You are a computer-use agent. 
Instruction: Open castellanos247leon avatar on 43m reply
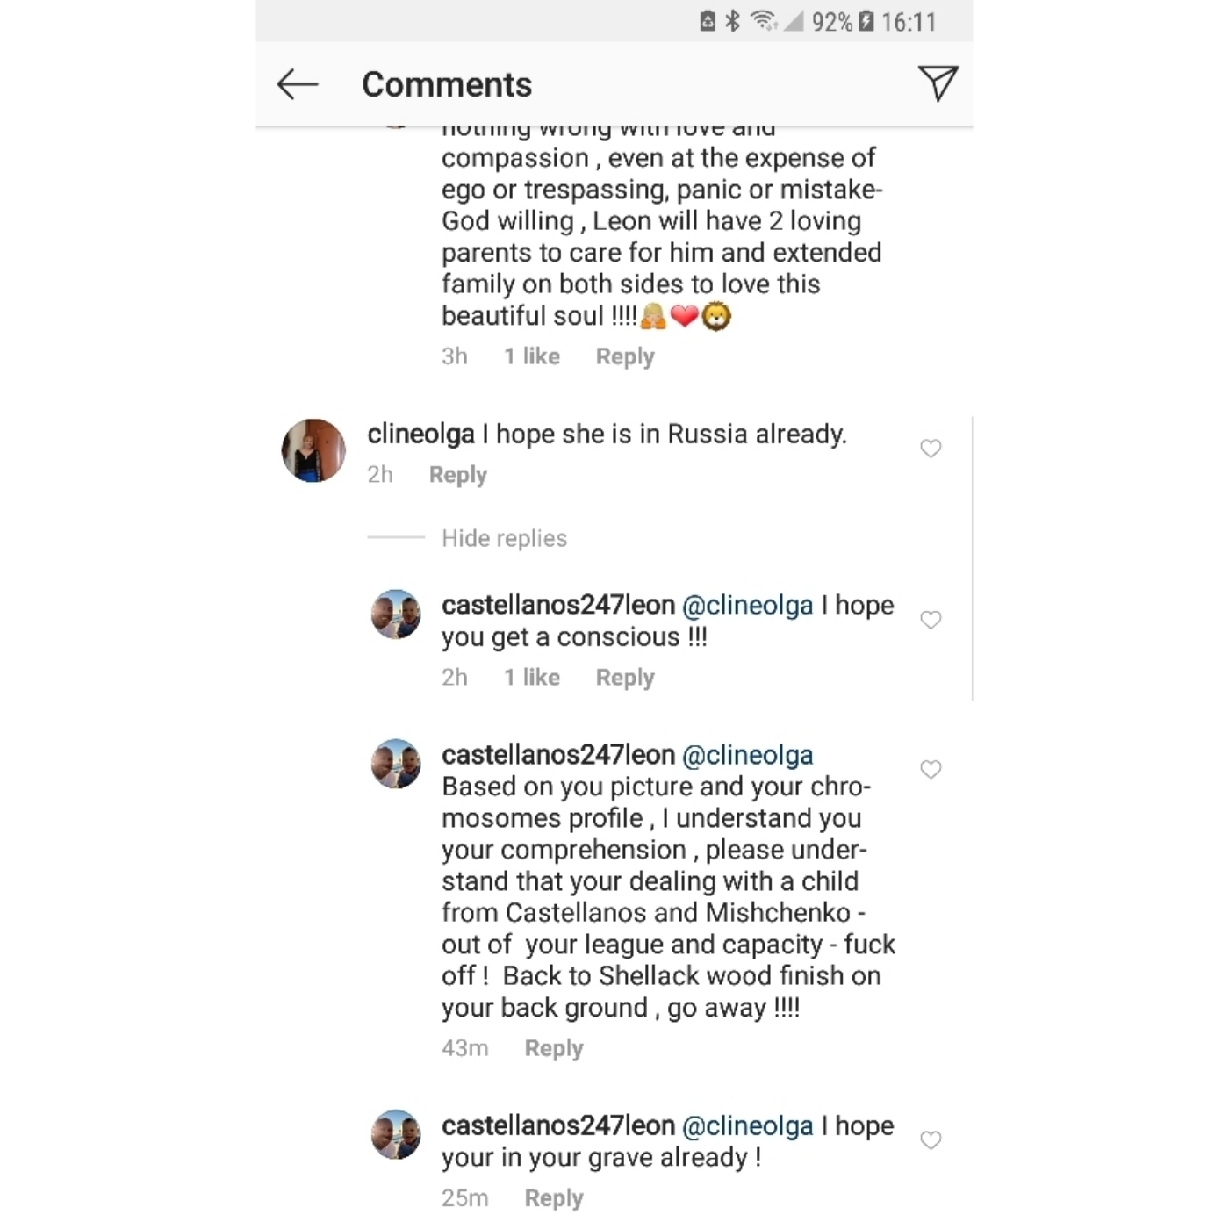click(x=397, y=763)
